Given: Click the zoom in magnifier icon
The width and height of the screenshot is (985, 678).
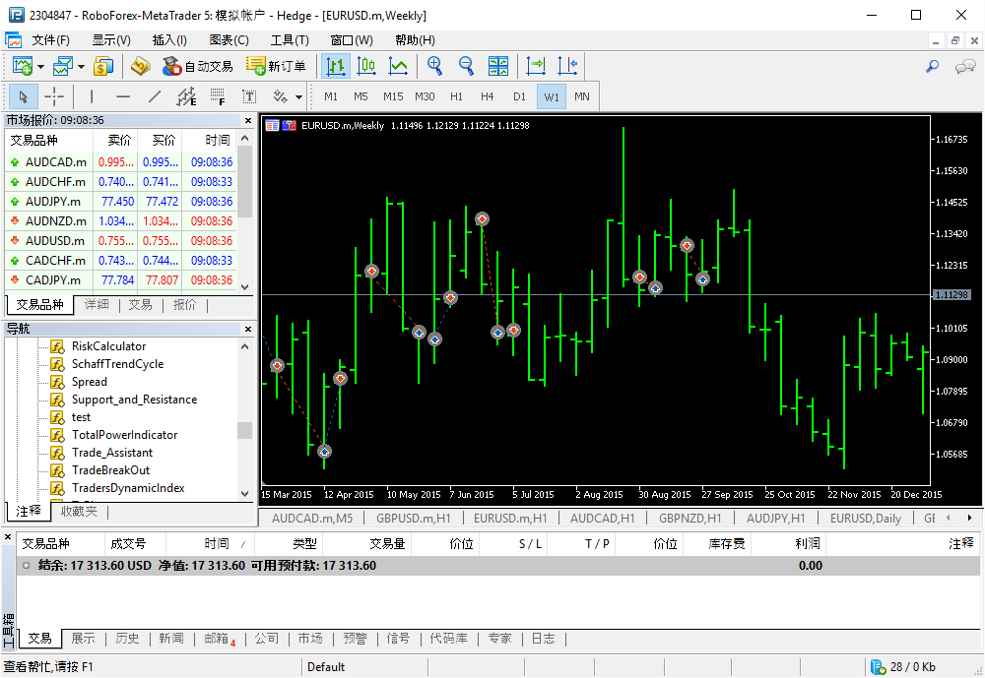Looking at the screenshot, I should pos(434,66).
